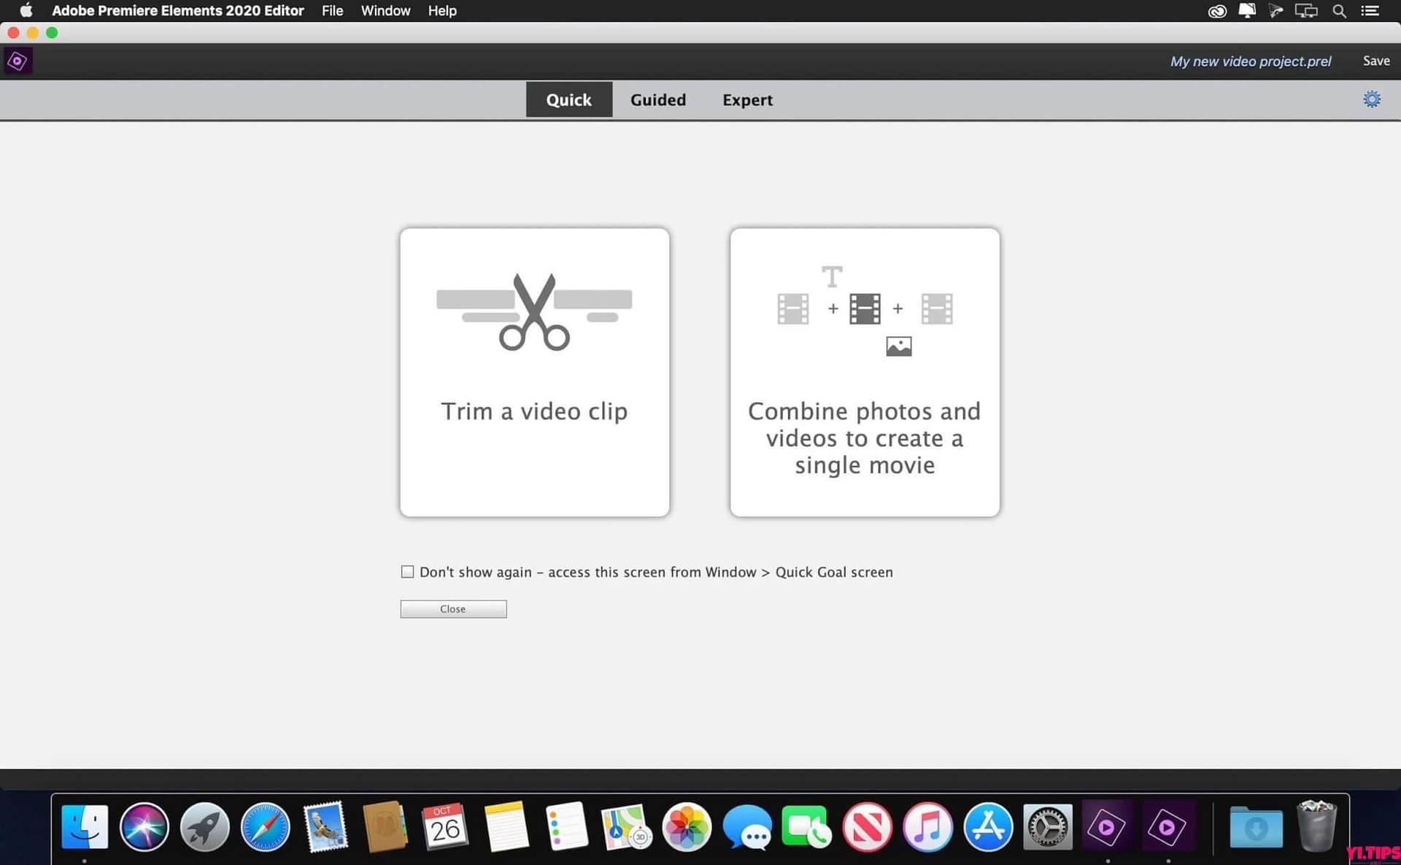The image size is (1401, 865).
Task: Click the Premiere Elements logo icon top-left
Action: [18, 61]
